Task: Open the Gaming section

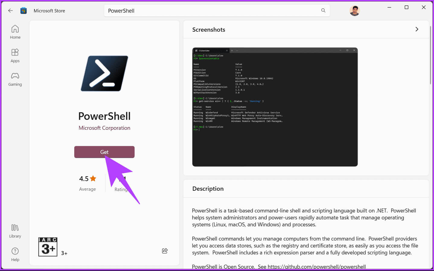Action: click(15, 79)
